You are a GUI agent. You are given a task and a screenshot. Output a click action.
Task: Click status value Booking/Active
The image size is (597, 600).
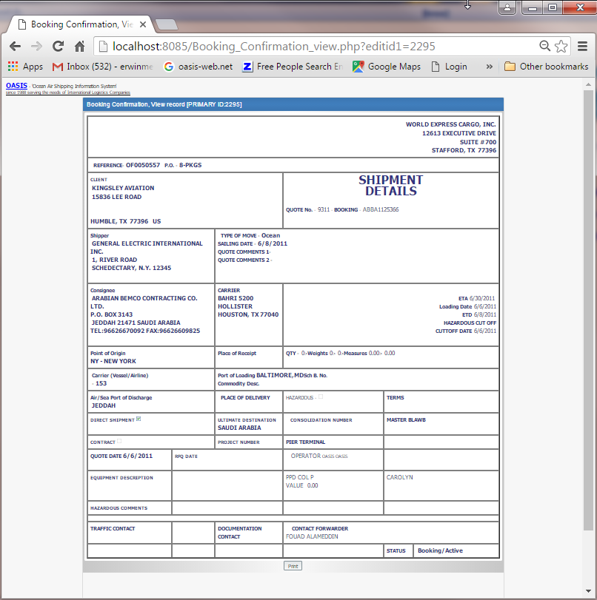tap(440, 550)
